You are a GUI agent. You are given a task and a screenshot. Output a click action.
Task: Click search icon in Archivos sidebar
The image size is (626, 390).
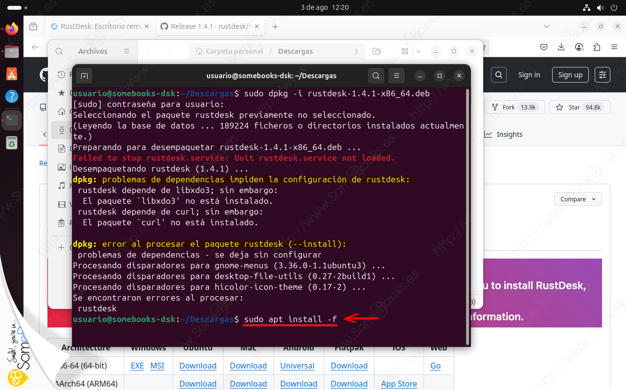coord(59,51)
